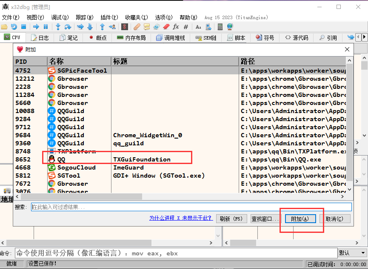Open functions list via the fx icon
368x269 pixels.
coord(176,27)
